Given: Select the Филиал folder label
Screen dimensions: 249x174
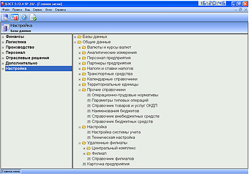Looking at the screenshot, I should point(99,153).
